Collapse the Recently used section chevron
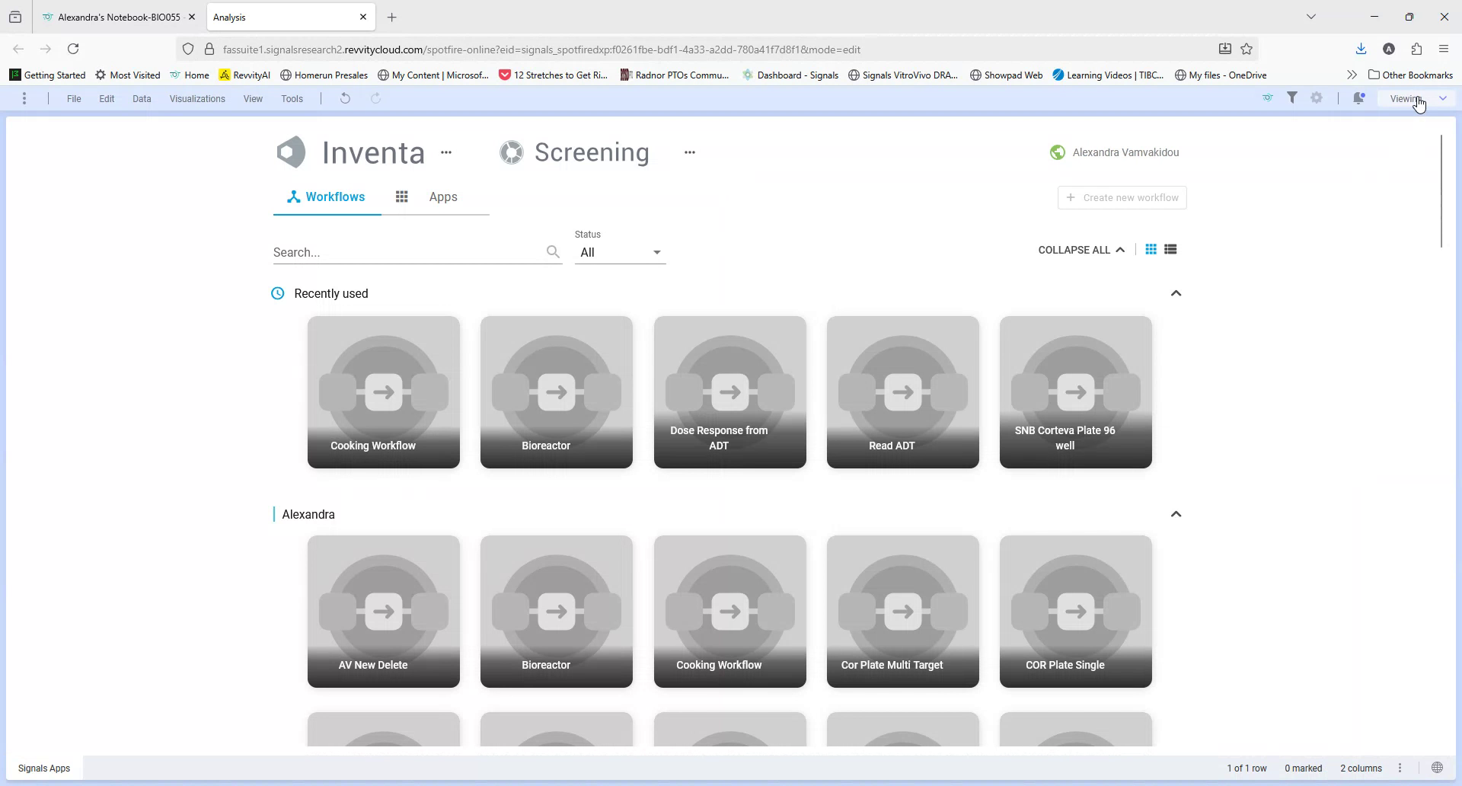The width and height of the screenshot is (1462, 786). point(1176,293)
